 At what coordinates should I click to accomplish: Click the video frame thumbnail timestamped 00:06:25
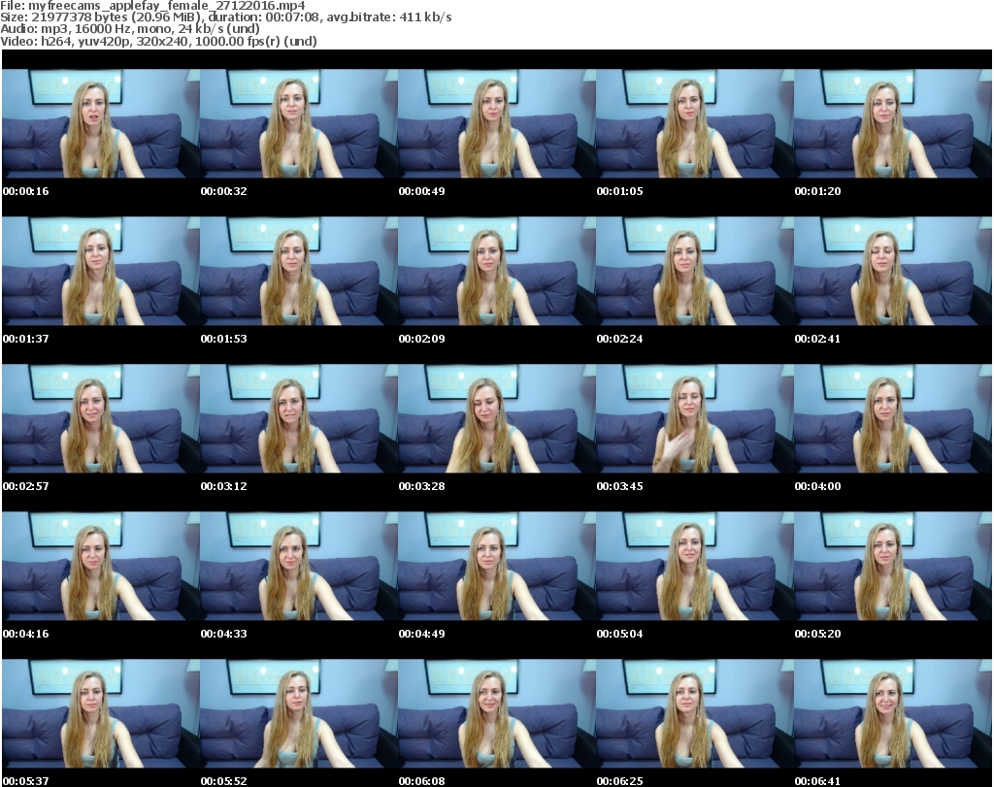click(695, 713)
